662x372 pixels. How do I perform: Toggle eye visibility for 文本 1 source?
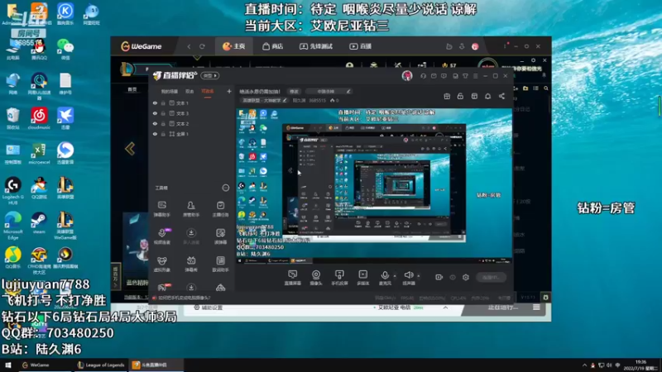coord(155,103)
